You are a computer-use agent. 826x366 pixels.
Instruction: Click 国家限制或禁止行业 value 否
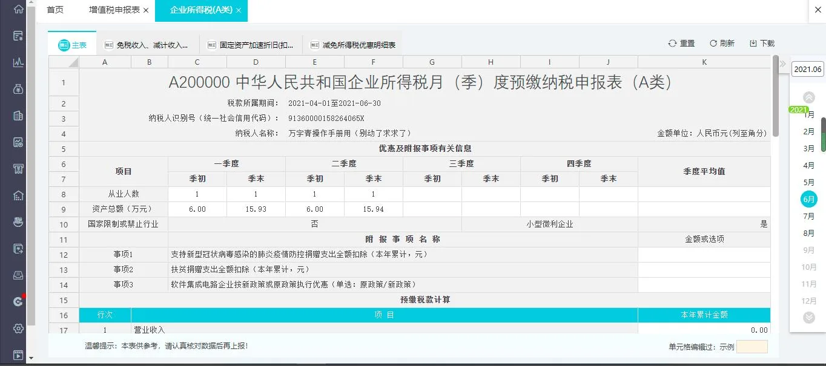(x=315, y=224)
